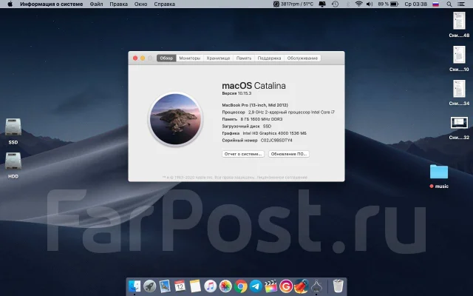
Task: Open Finder from the Dock
Action: pos(135,286)
